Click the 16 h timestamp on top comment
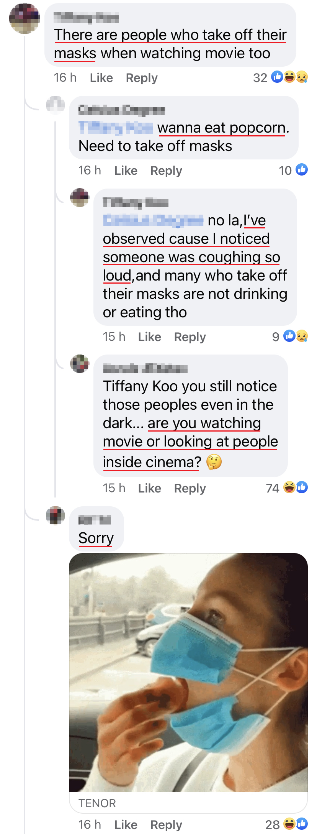Image resolution: width=317 pixels, height=834 pixels. tap(65, 78)
